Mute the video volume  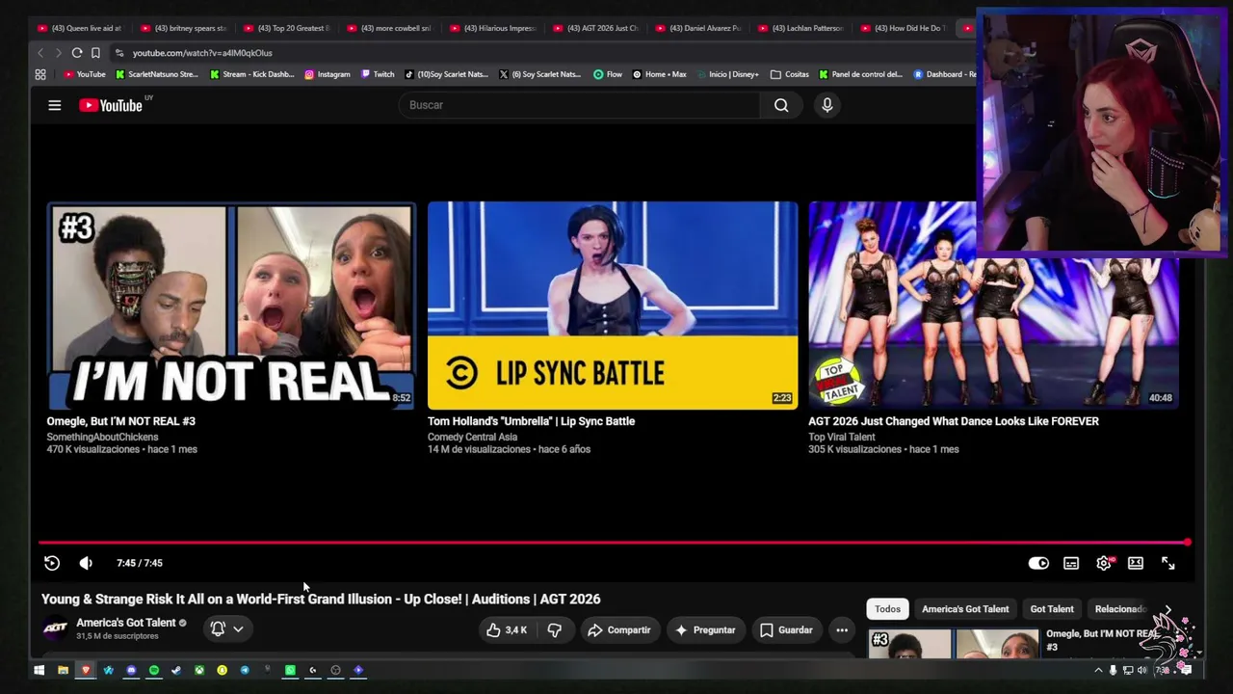pyautogui.click(x=86, y=563)
